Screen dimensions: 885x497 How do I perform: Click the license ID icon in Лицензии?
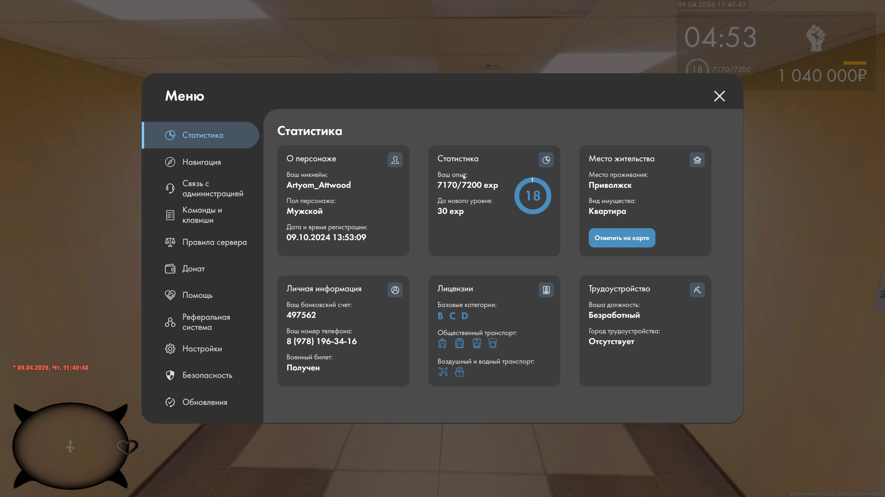(x=546, y=290)
